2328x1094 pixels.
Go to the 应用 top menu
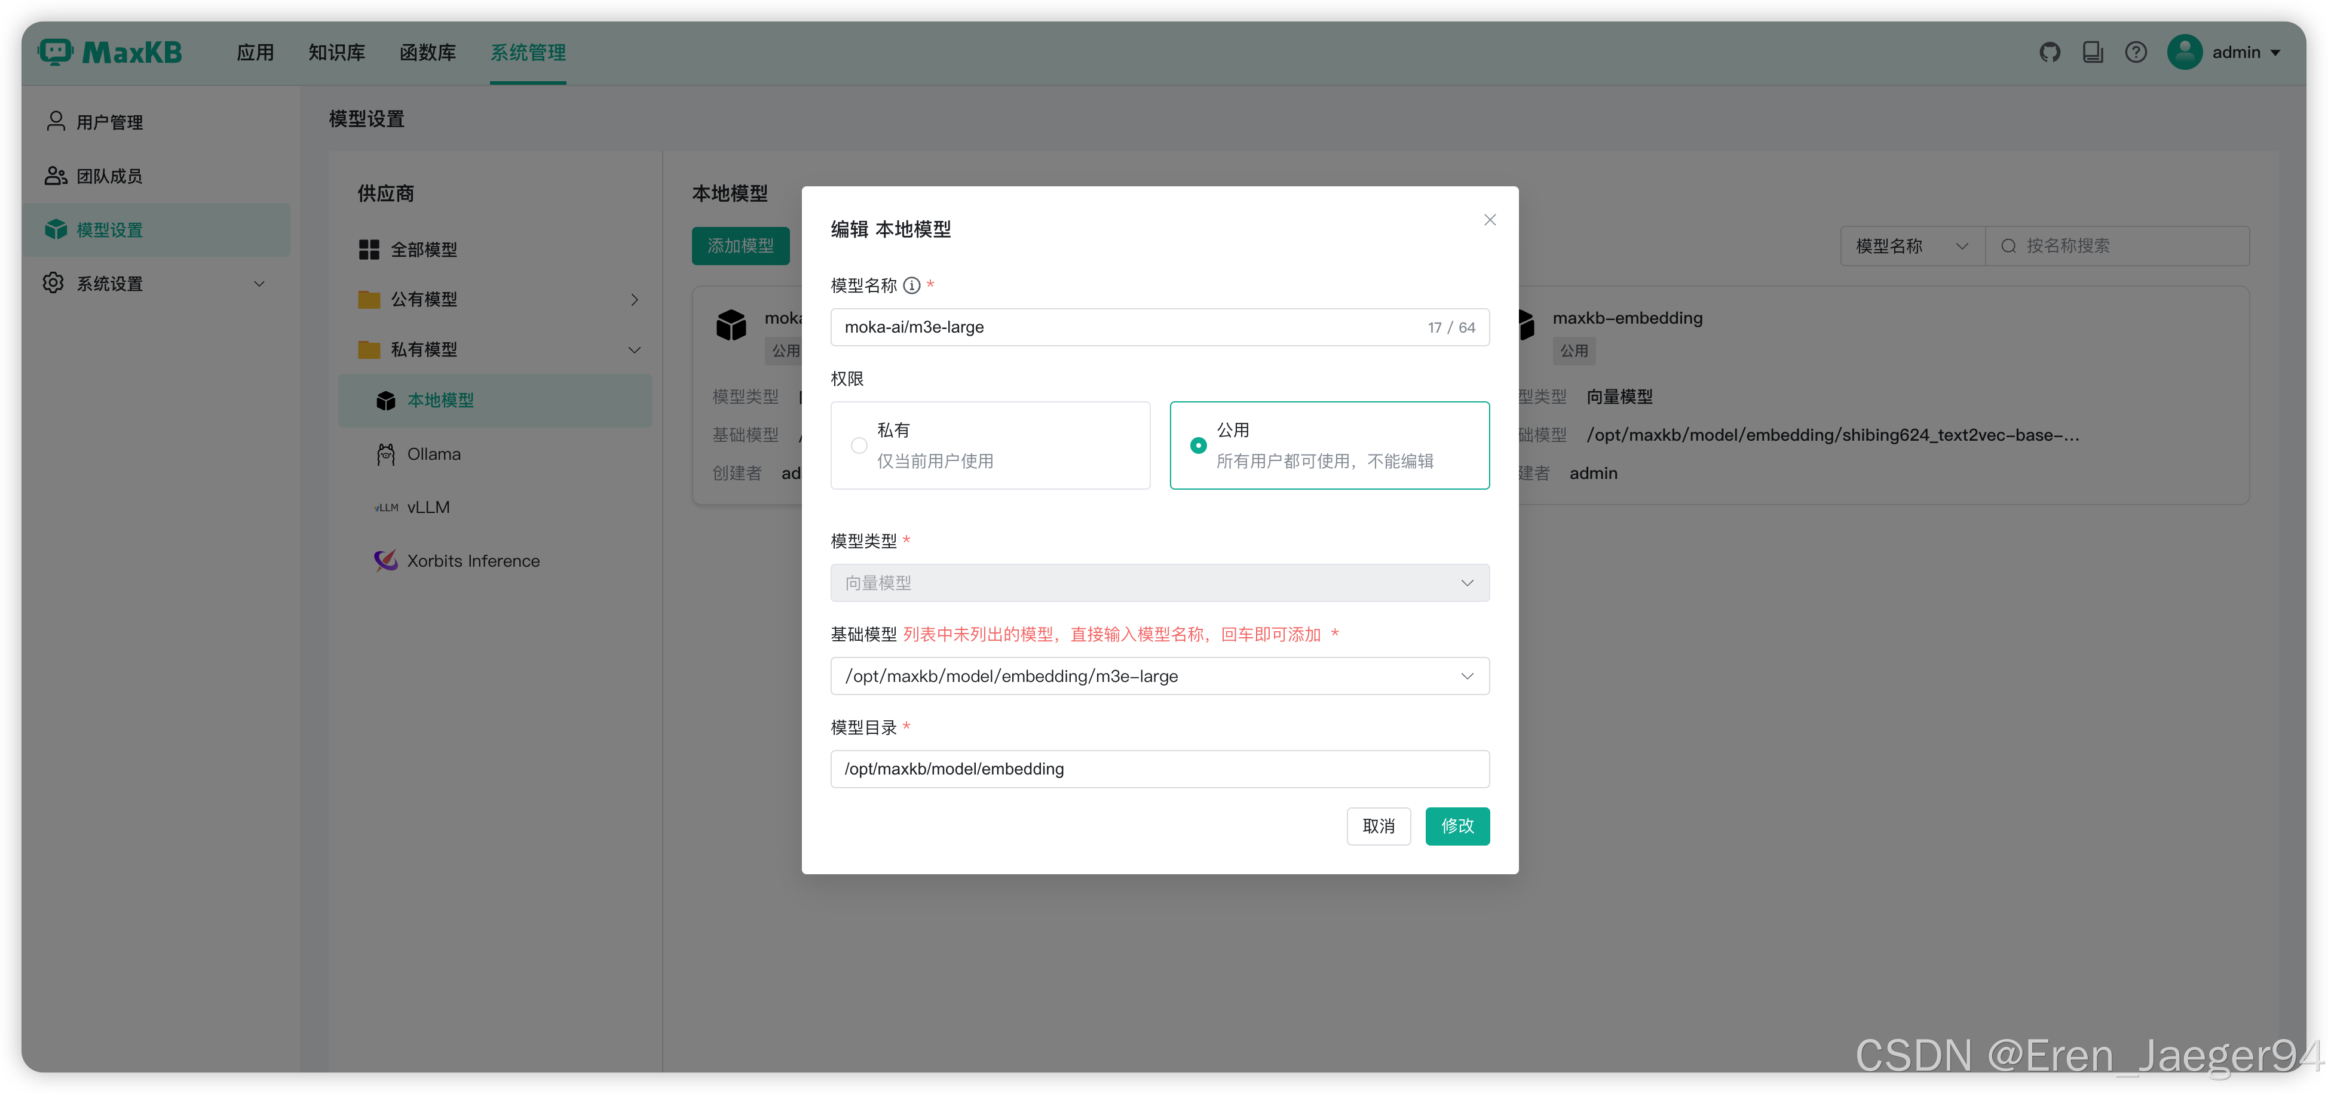[x=255, y=53]
